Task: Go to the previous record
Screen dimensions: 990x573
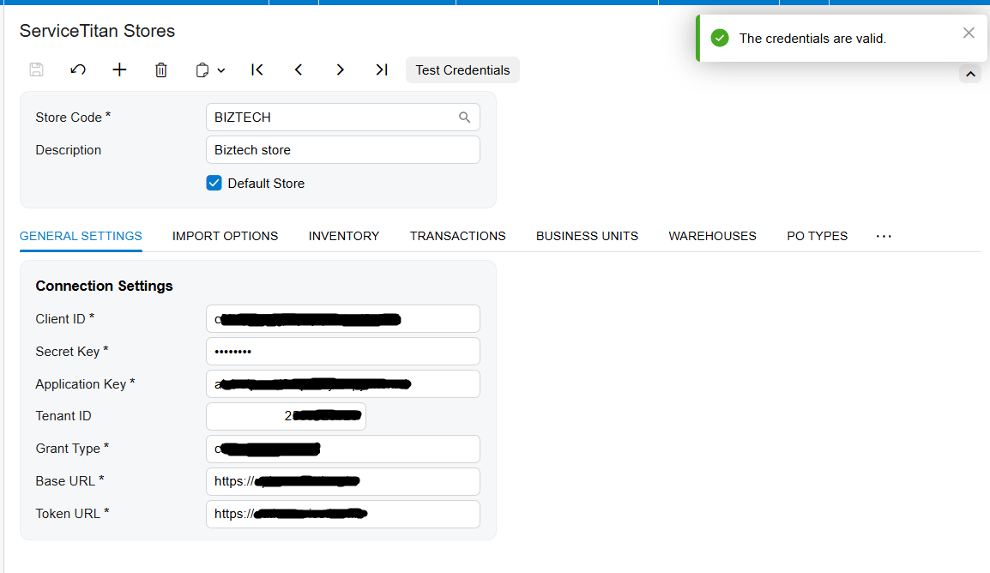Action: click(299, 70)
